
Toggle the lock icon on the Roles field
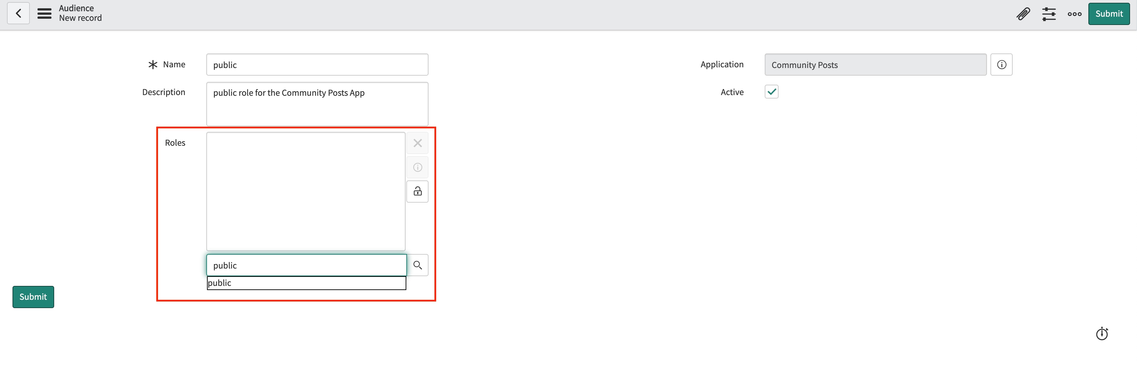pos(417,191)
